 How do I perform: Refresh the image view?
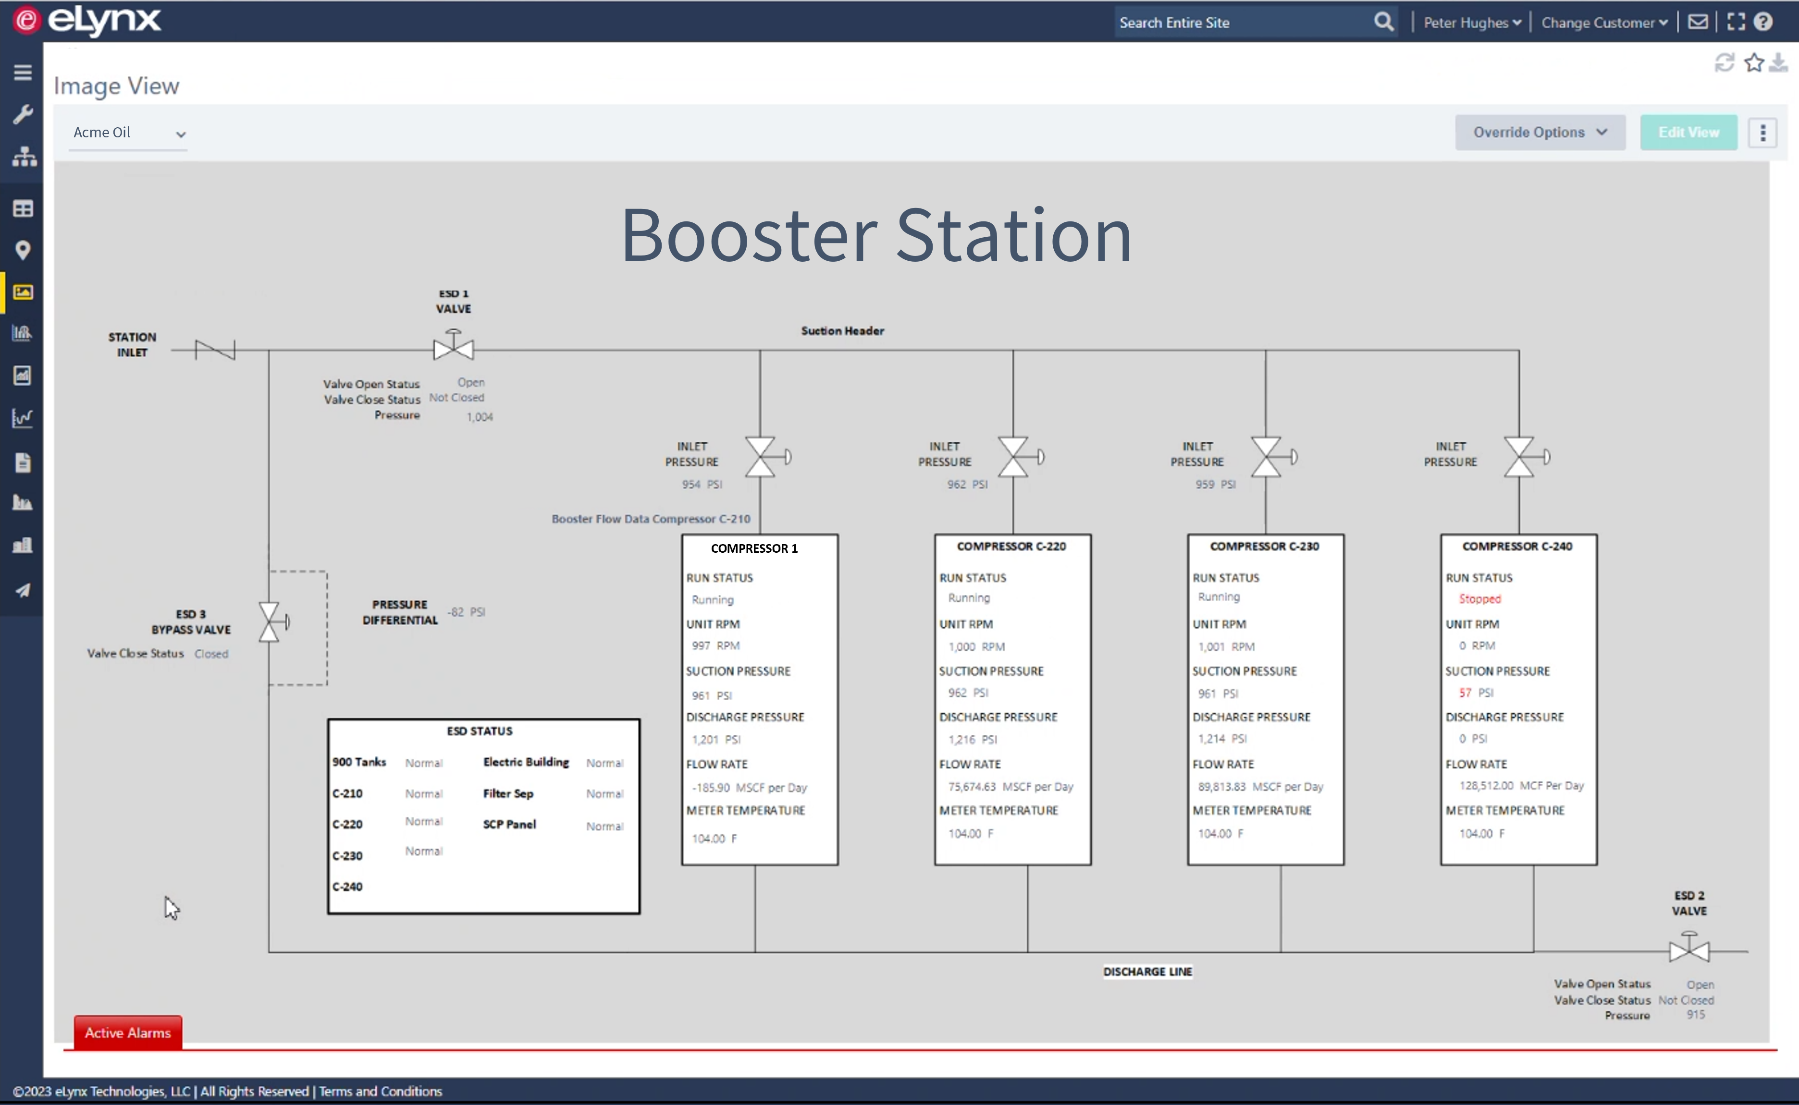1724,63
